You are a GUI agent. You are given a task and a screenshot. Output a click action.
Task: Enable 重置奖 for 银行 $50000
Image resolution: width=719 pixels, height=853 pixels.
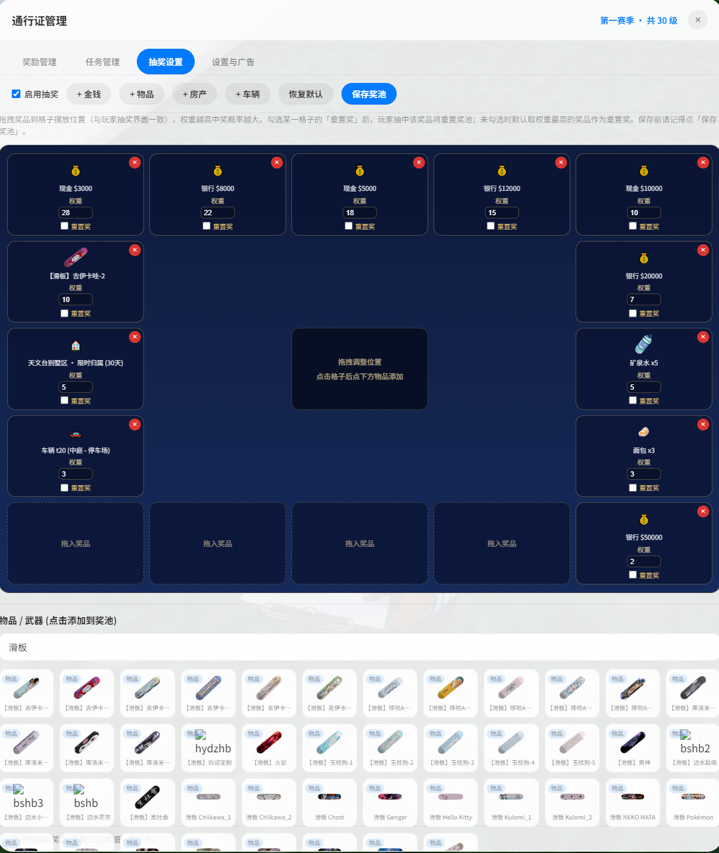click(x=633, y=575)
